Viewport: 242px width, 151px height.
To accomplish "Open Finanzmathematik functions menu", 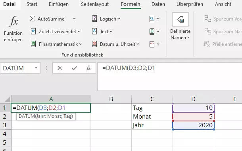I will [x=56, y=44].
